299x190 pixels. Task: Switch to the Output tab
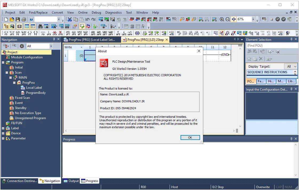click(71, 181)
